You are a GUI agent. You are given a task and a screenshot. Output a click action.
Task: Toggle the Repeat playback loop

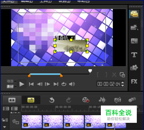[x=64, y=84]
